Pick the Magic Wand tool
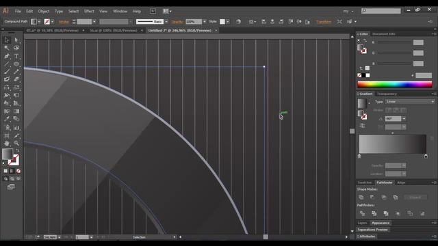The height and width of the screenshot is (246, 438). point(7,48)
